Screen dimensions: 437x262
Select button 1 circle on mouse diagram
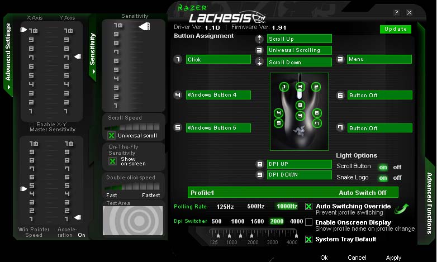(x=284, y=87)
